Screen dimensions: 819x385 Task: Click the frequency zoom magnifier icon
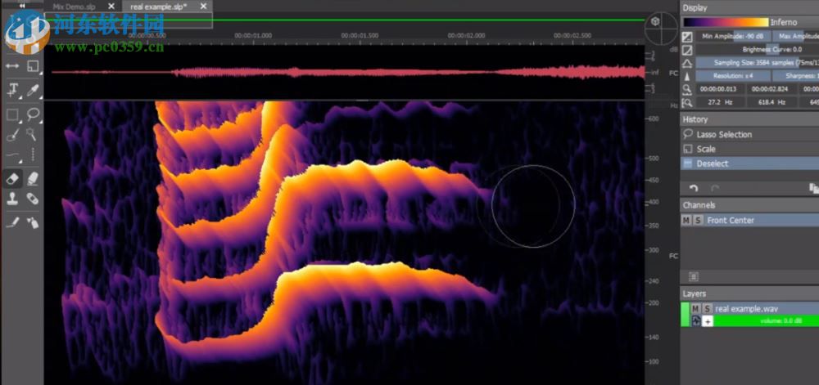[x=687, y=103]
